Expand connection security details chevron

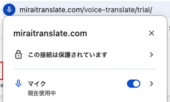pos(152,55)
